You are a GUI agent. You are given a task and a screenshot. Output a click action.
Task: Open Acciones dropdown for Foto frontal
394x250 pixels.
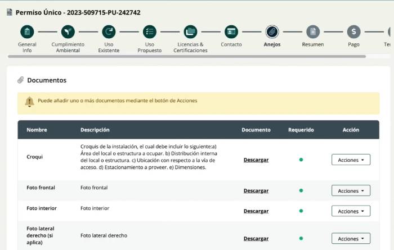(x=351, y=190)
